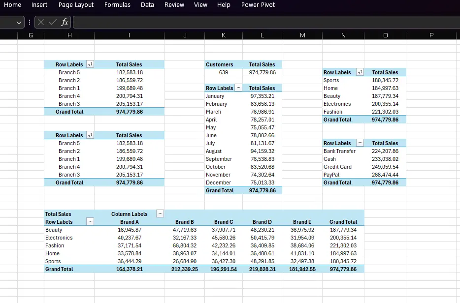
Task: Select the Grand Total cell in brand pivot
Action: 343,269
